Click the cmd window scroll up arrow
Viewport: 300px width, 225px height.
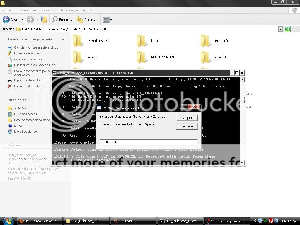coord(242,80)
